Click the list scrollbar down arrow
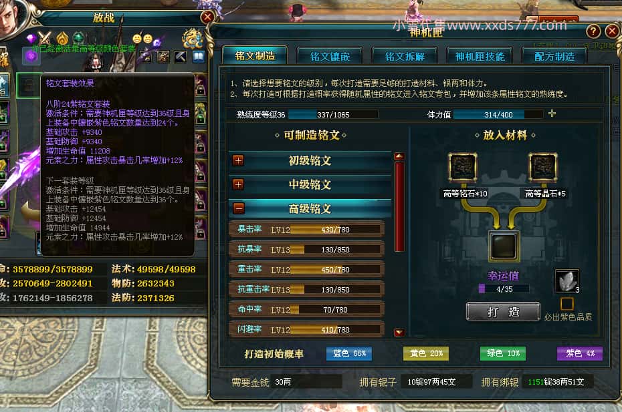Viewport: 622px width, 412px height. pyautogui.click(x=399, y=333)
